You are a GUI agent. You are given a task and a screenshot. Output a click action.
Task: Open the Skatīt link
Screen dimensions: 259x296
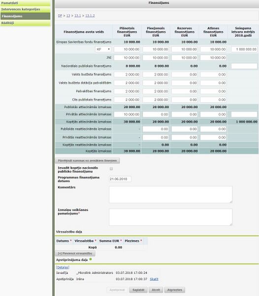pyautogui.click(x=154, y=279)
